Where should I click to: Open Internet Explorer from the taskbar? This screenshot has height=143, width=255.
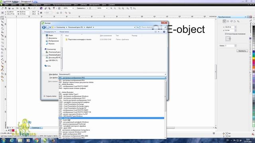[x=12, y=140]
